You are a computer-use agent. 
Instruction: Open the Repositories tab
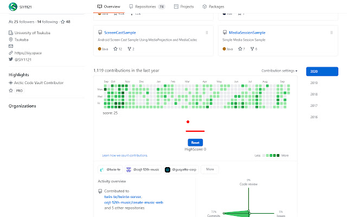pos(147,7)
